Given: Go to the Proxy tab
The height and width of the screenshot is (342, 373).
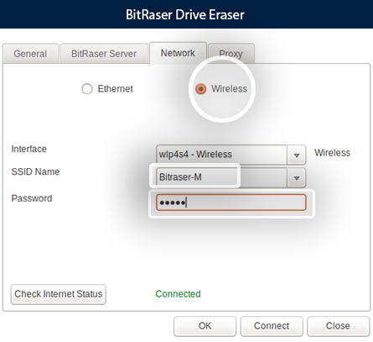Looking at the screenshot, I should click(x=231, y=54).
